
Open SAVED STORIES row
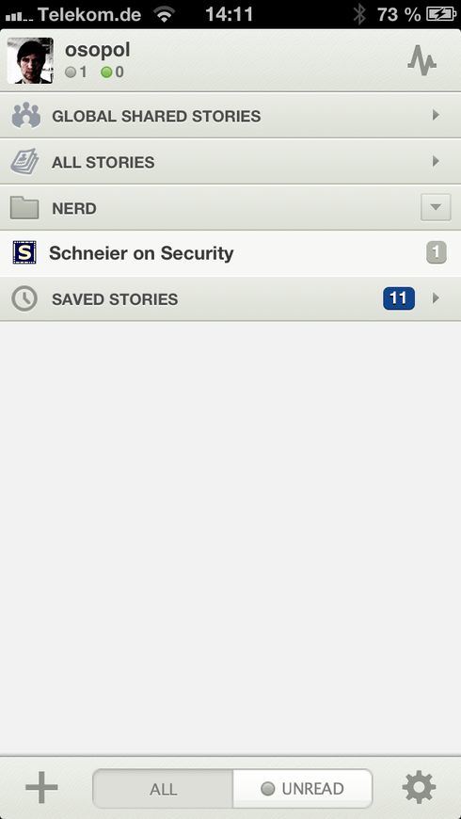click(230, 298)
